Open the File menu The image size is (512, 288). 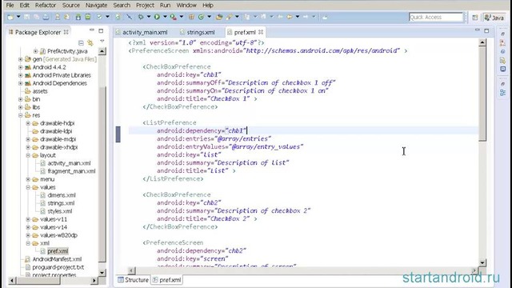(10, 6)
